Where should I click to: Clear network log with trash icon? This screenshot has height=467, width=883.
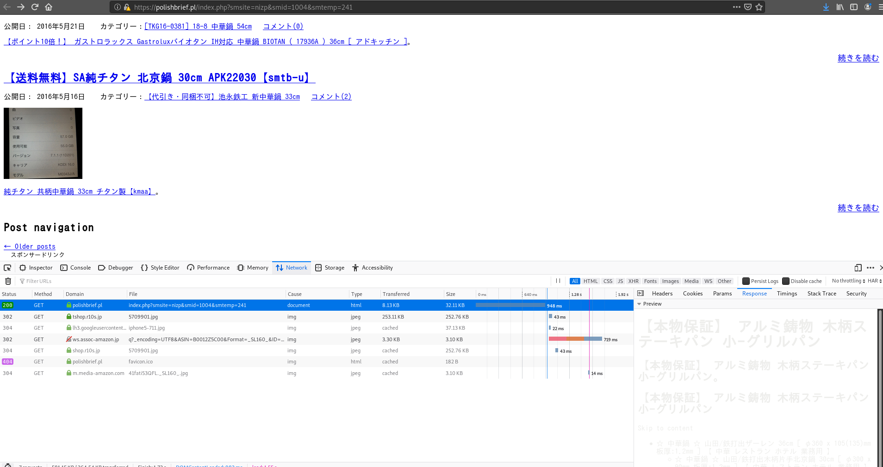pos(8,281)
